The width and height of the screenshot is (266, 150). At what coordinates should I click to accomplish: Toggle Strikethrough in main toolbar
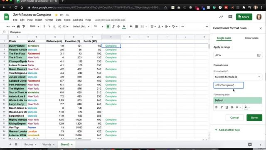tap(118, 27)
